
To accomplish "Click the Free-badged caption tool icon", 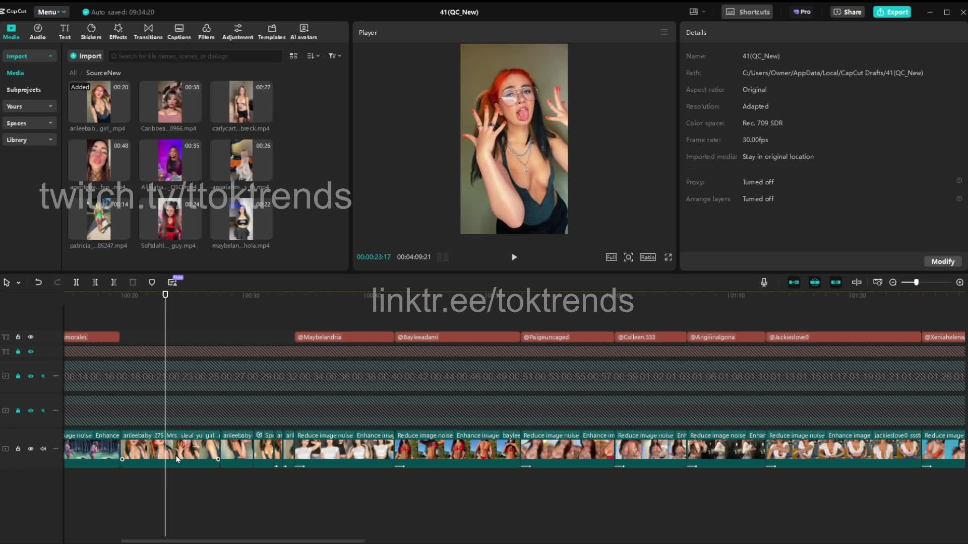I will click(x=173, y=282).
